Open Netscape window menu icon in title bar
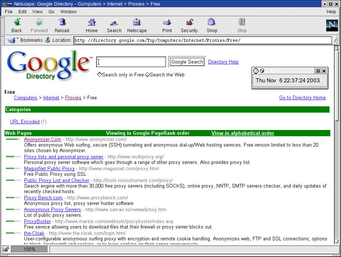The width and height of the screenshot is (341, 257). click(4, 4)
